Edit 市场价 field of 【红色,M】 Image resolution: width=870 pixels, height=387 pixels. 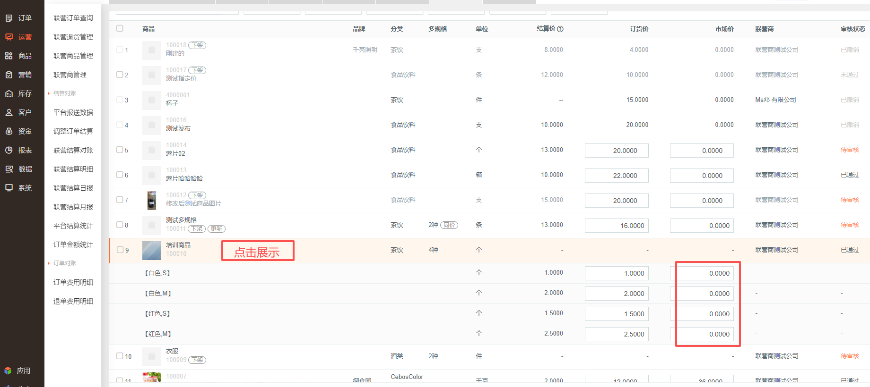tap(702, 334)
